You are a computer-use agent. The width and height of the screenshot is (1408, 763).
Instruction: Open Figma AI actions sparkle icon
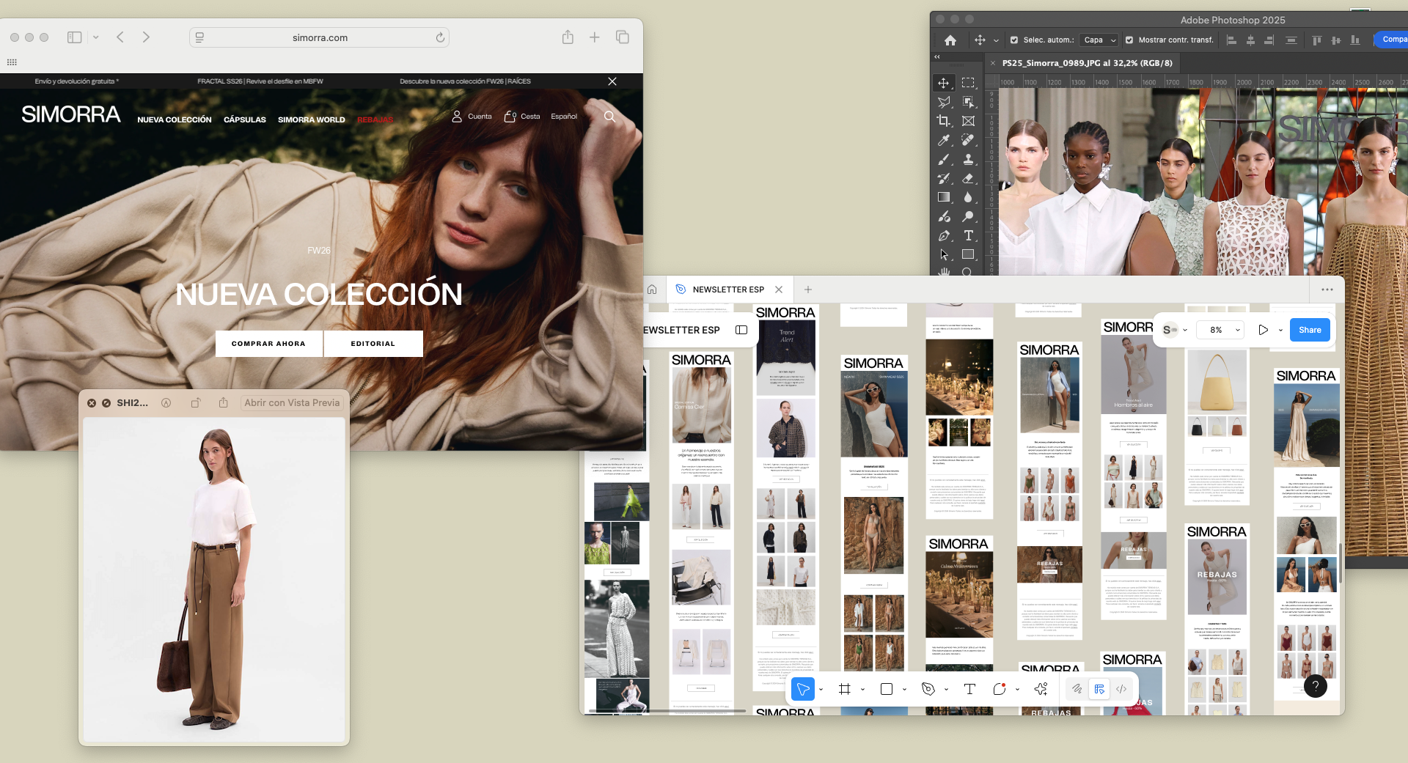pyautogui.click(x=1041, y=689)
